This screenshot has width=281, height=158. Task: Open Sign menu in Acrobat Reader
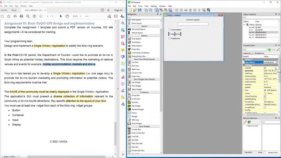pyautogui.click(x=17, y=6)
